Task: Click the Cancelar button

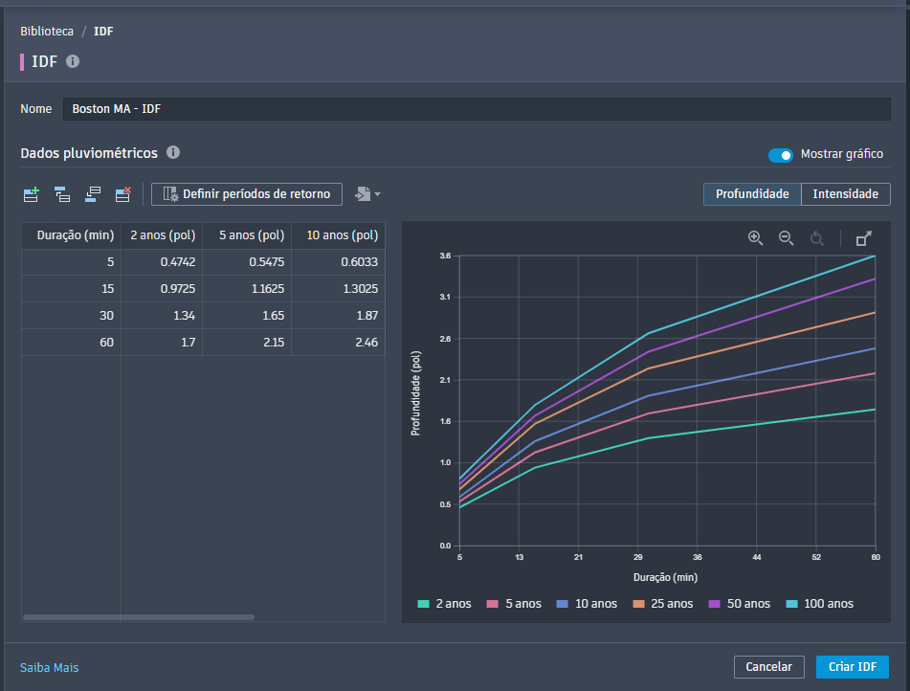Action: [769, 667]
